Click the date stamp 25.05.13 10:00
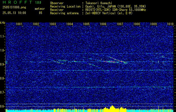This screenshot has width=176, height=112. 14,13
